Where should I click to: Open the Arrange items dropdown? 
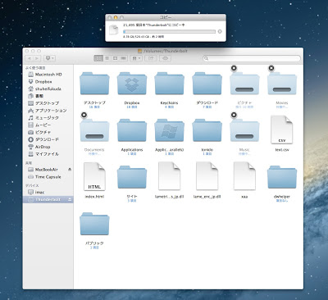(x=136, y=58)
